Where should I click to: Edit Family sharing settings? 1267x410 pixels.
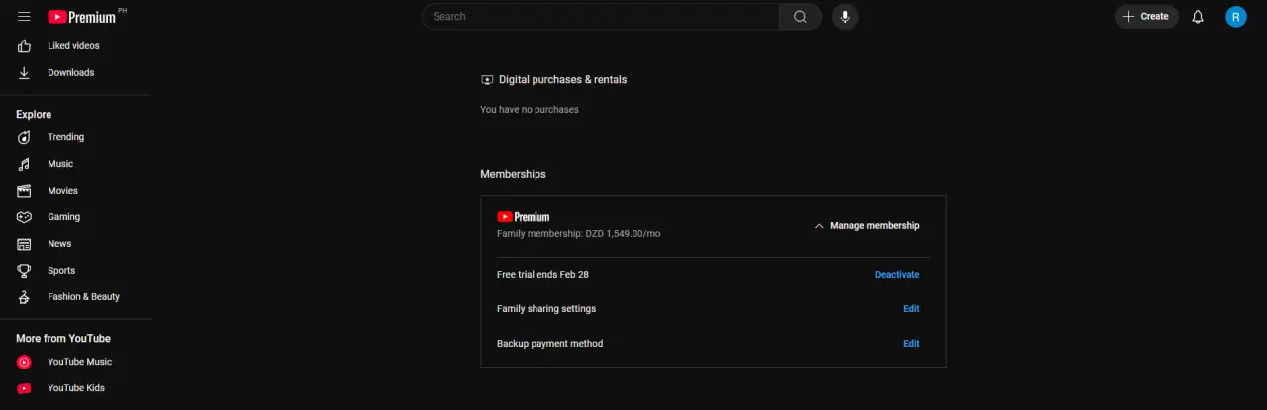(911, 309)
